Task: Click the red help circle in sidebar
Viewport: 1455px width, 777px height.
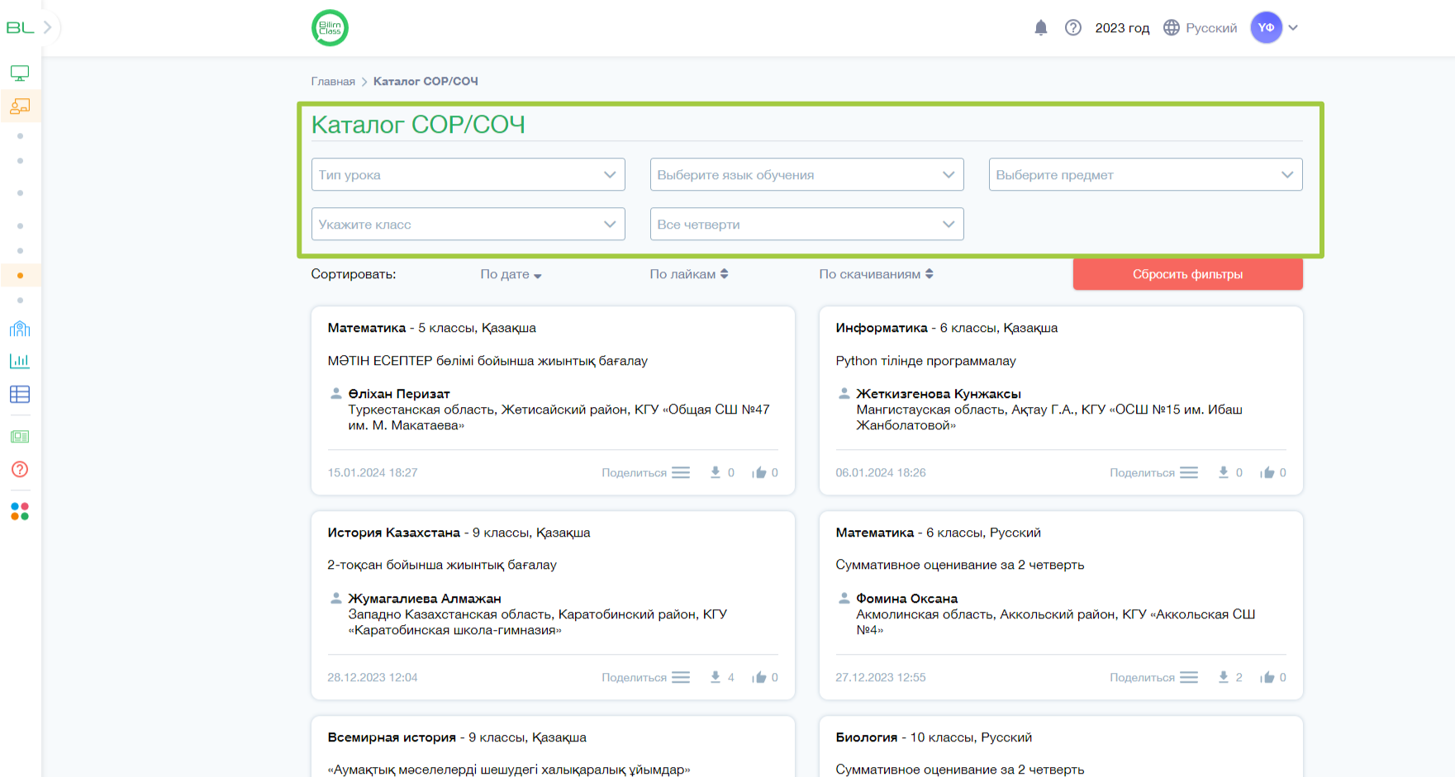Action: 20,470
